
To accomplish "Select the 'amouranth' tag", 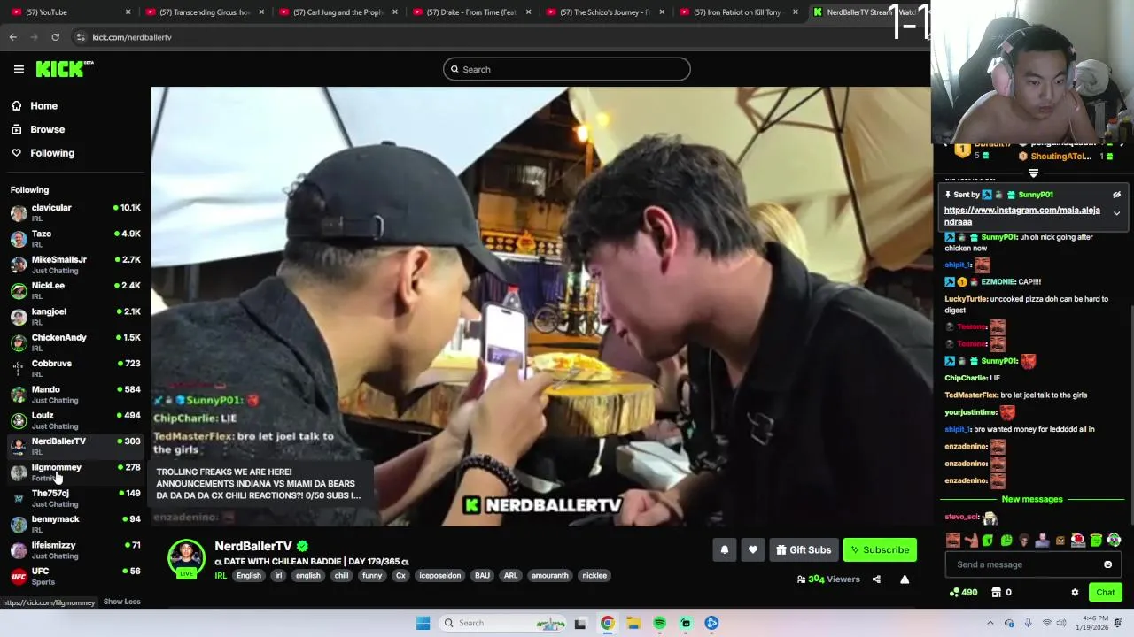I will click(x=549, y=575).
